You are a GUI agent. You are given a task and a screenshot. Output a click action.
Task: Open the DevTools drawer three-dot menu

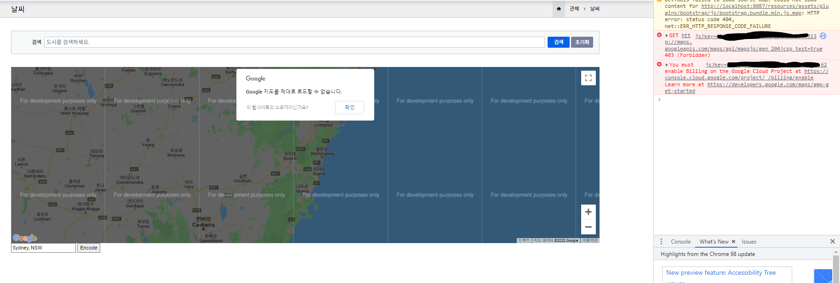click(661, 242)
